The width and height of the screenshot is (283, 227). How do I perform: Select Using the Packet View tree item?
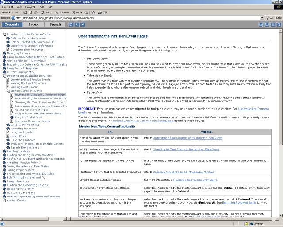pos(28,117)
